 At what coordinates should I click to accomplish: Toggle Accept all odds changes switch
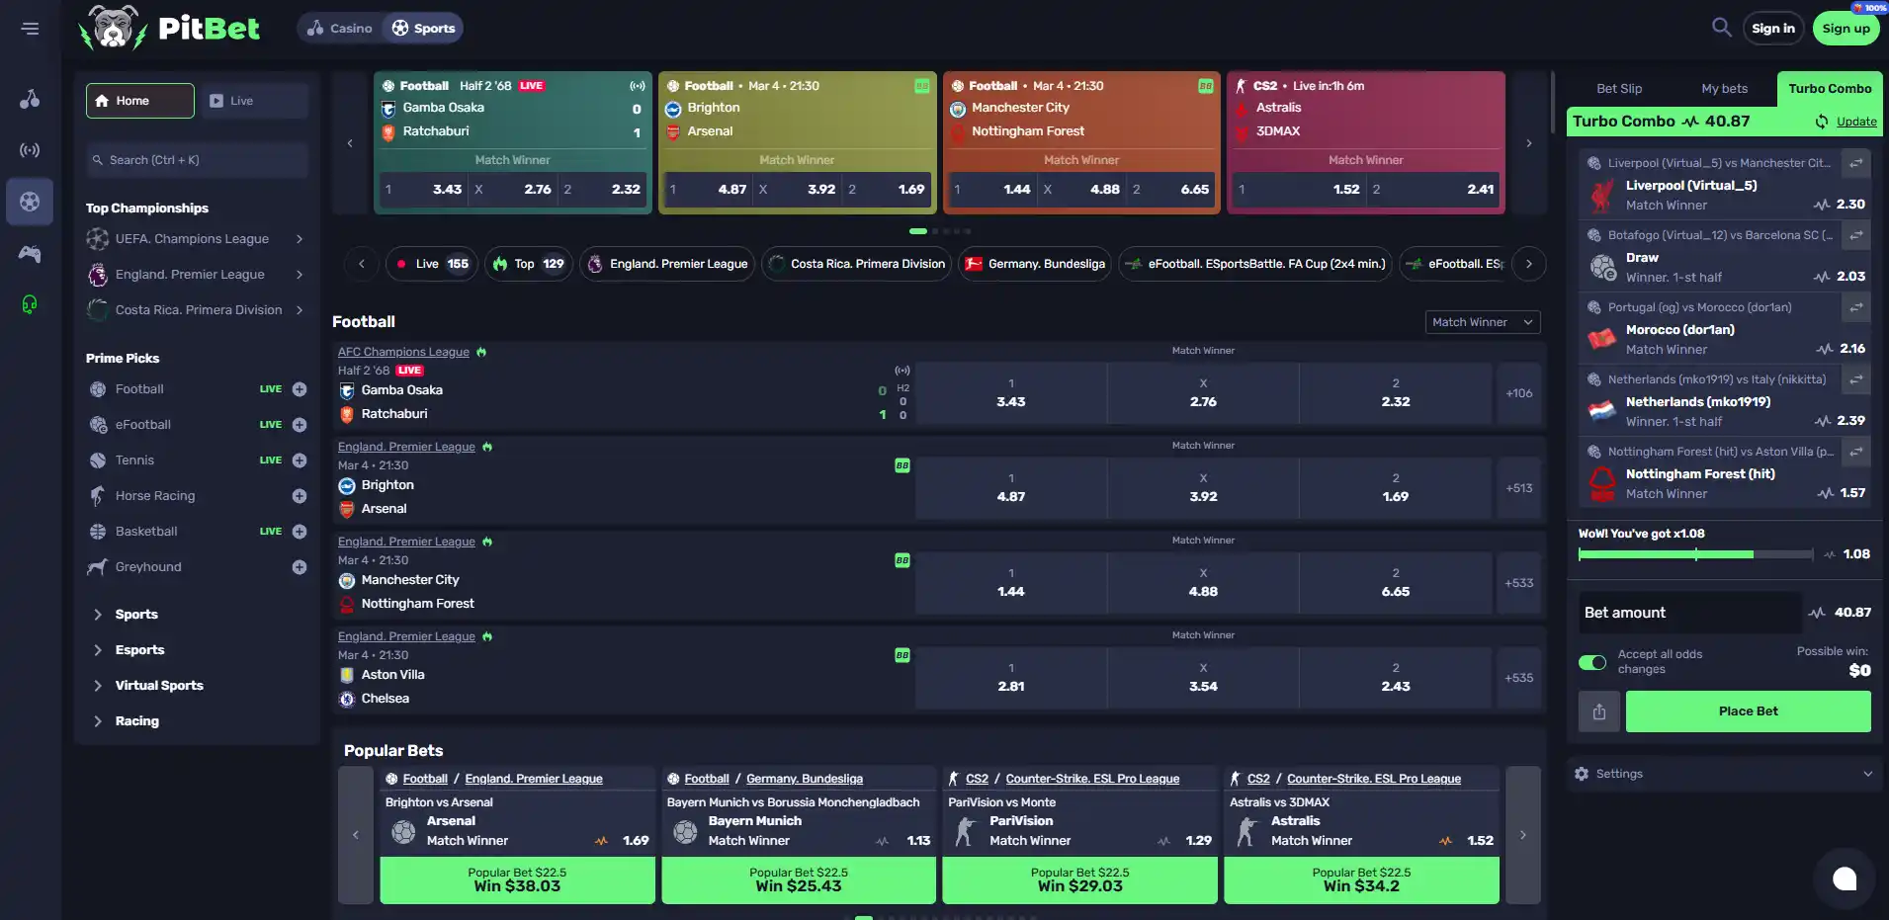click(1592, 662)
